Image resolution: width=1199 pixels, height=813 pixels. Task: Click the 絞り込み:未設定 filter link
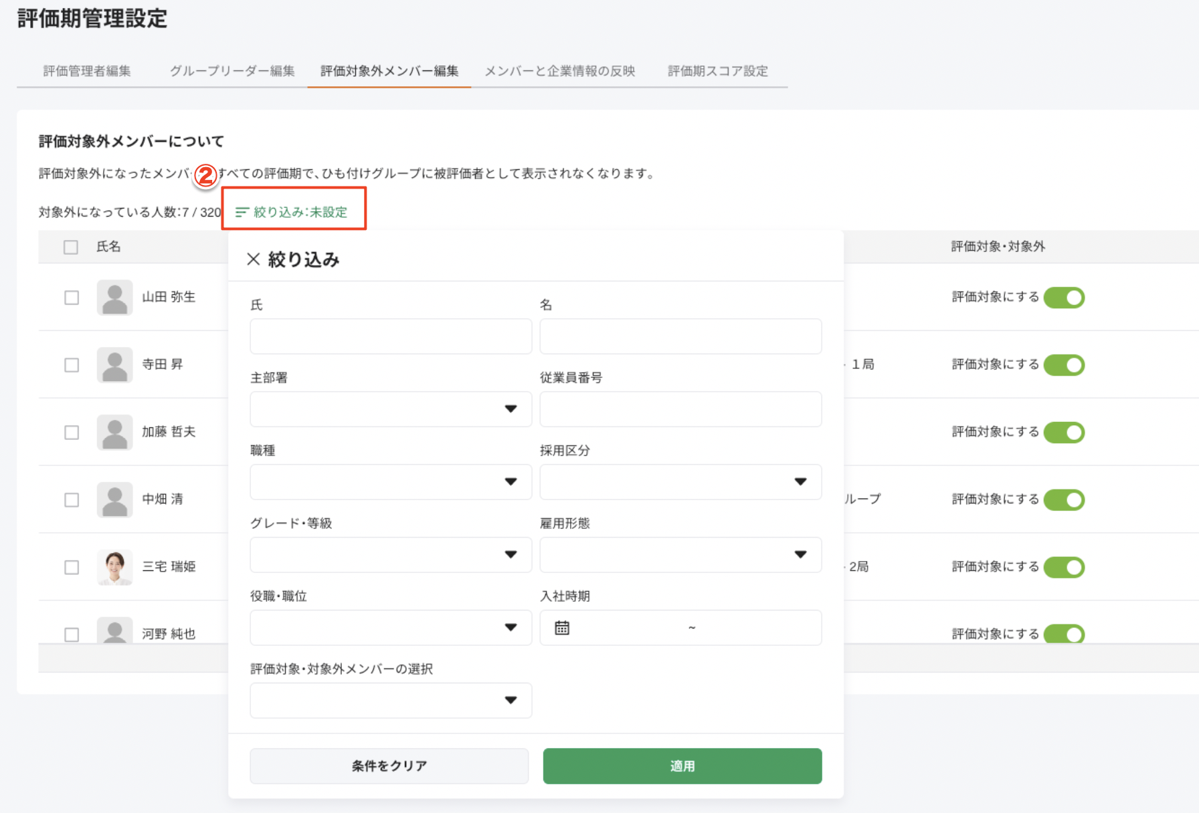[292, 212]
